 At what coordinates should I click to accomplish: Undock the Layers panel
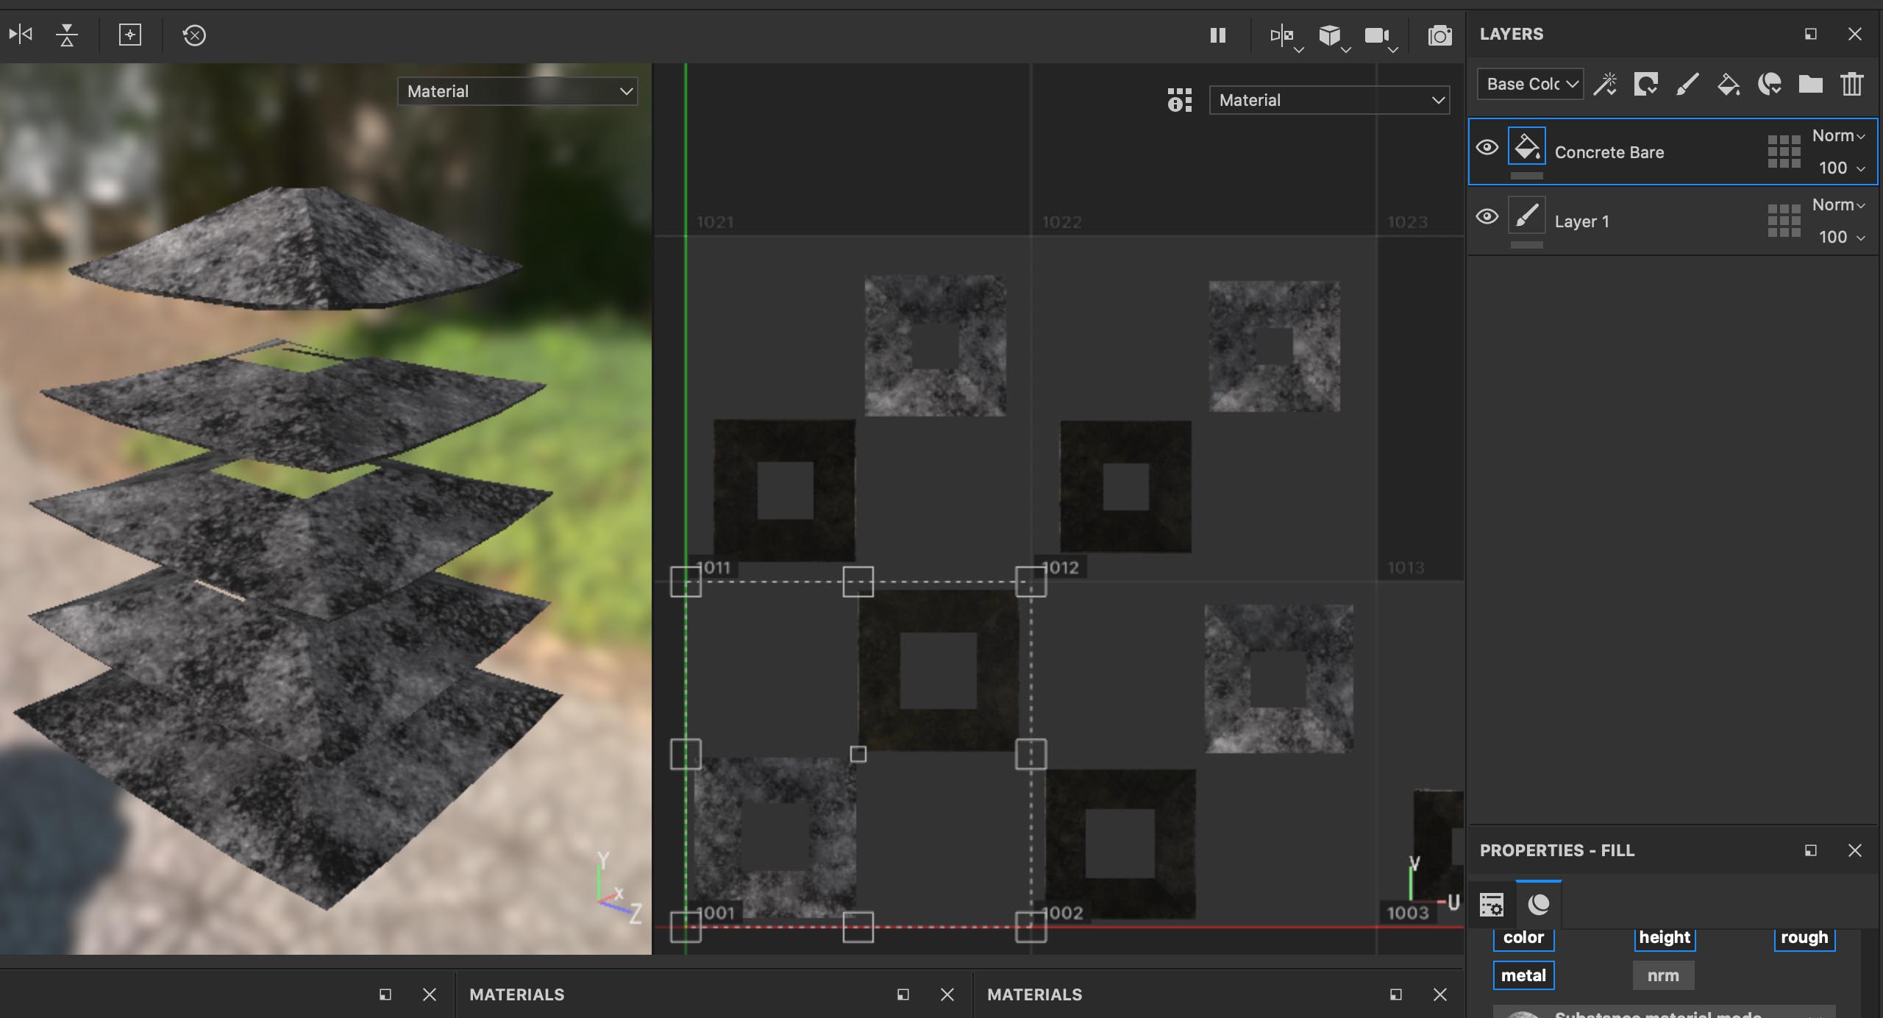tap(1810, 34)
